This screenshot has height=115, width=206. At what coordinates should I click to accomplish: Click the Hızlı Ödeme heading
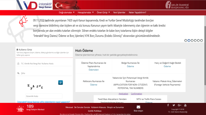pos(84,50)
